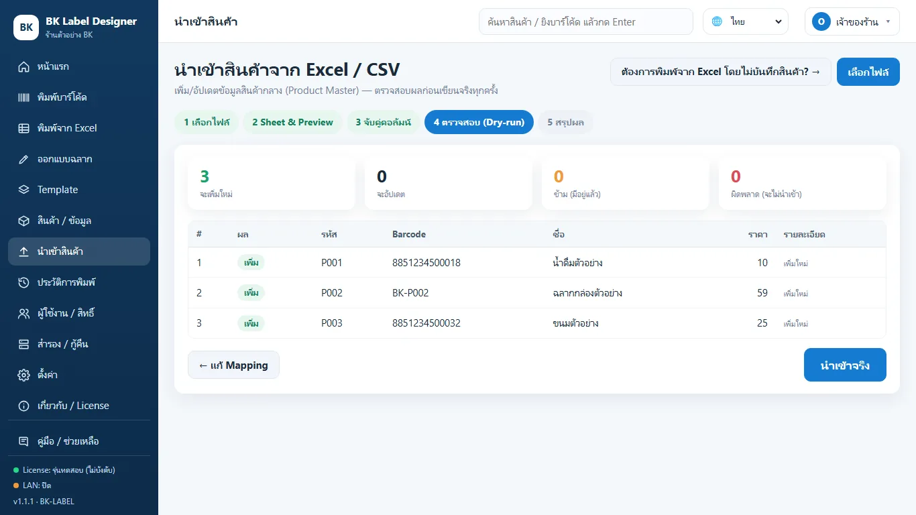The image size is (916, 515).
Task: Open step 3 จับคู่คอลัมน์ tab
Action: [384, 122]
